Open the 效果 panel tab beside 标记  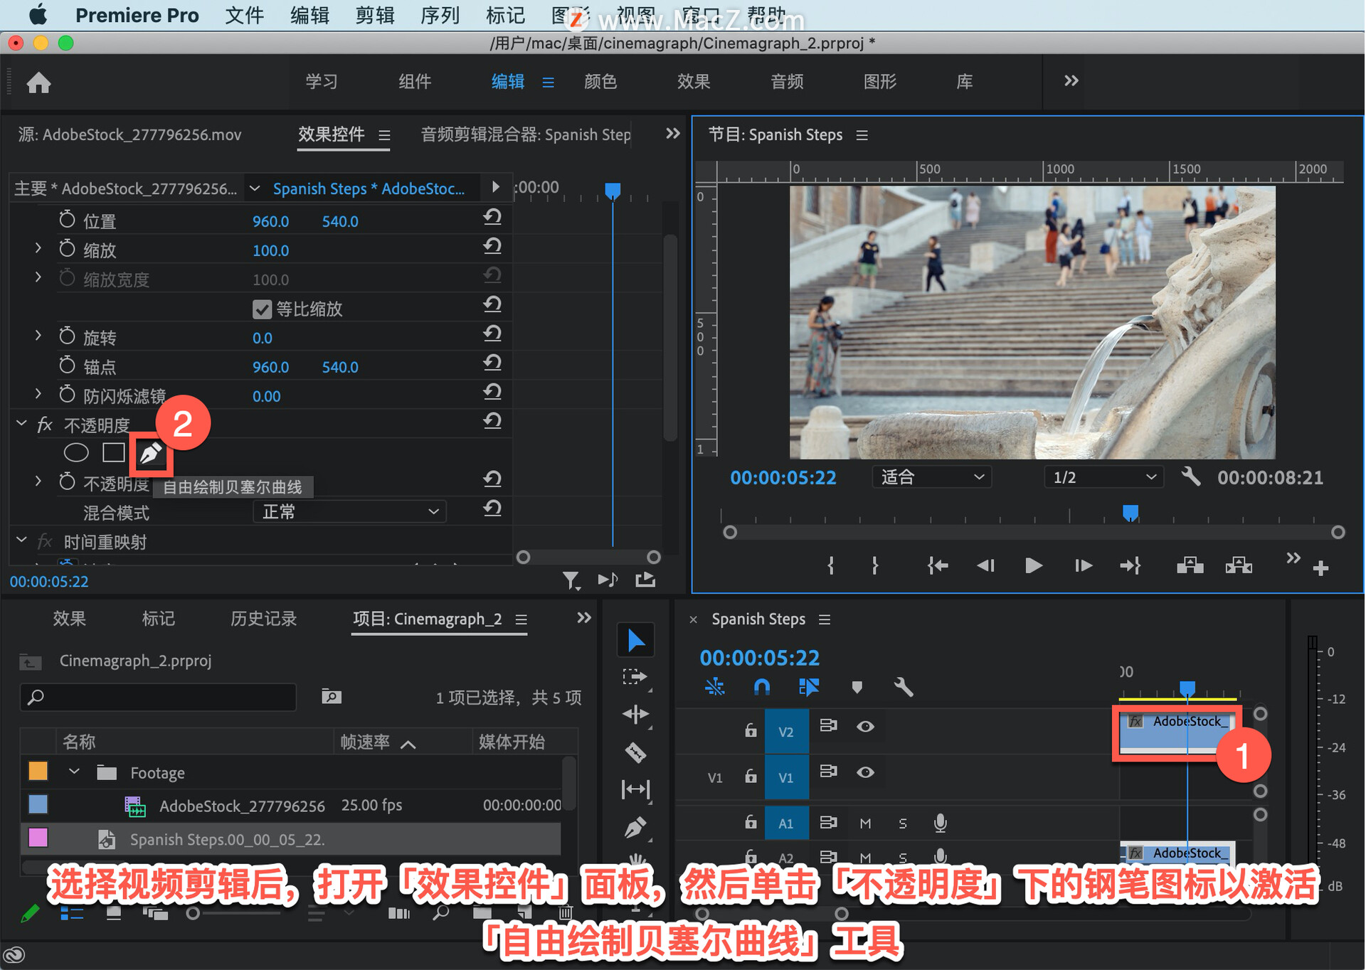click(x=69, y=619)
